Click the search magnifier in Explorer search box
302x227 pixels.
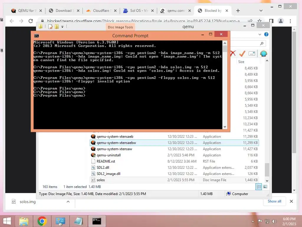coord(262,43)
